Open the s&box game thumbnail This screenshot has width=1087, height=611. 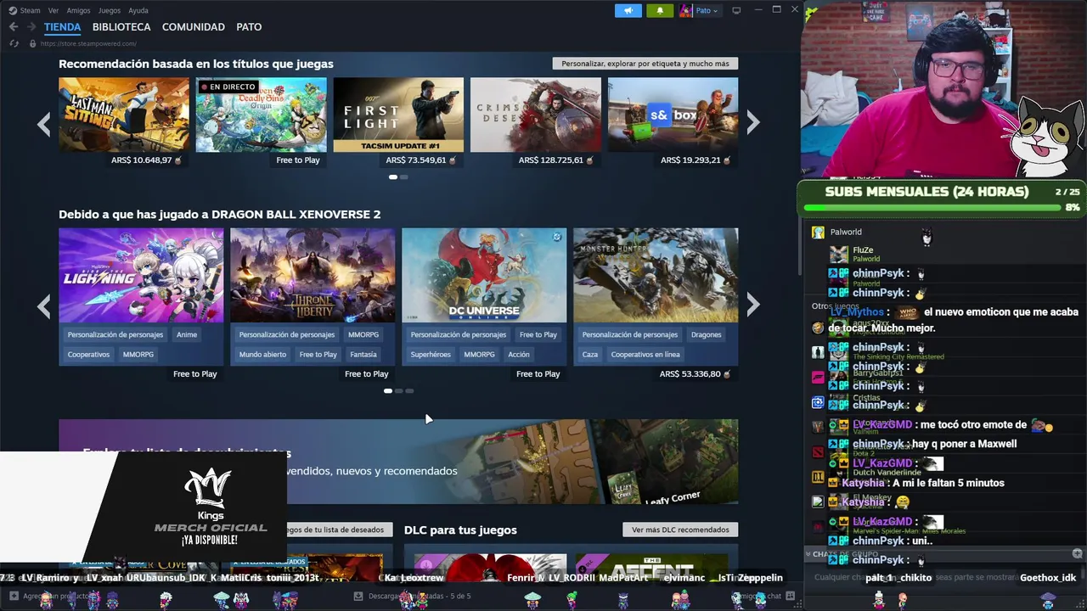[x=673, y=115]
